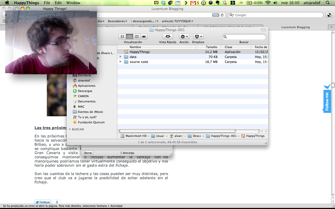Open the Window menu
This screenshot has width=335, height=209.
tap(73, 3)
